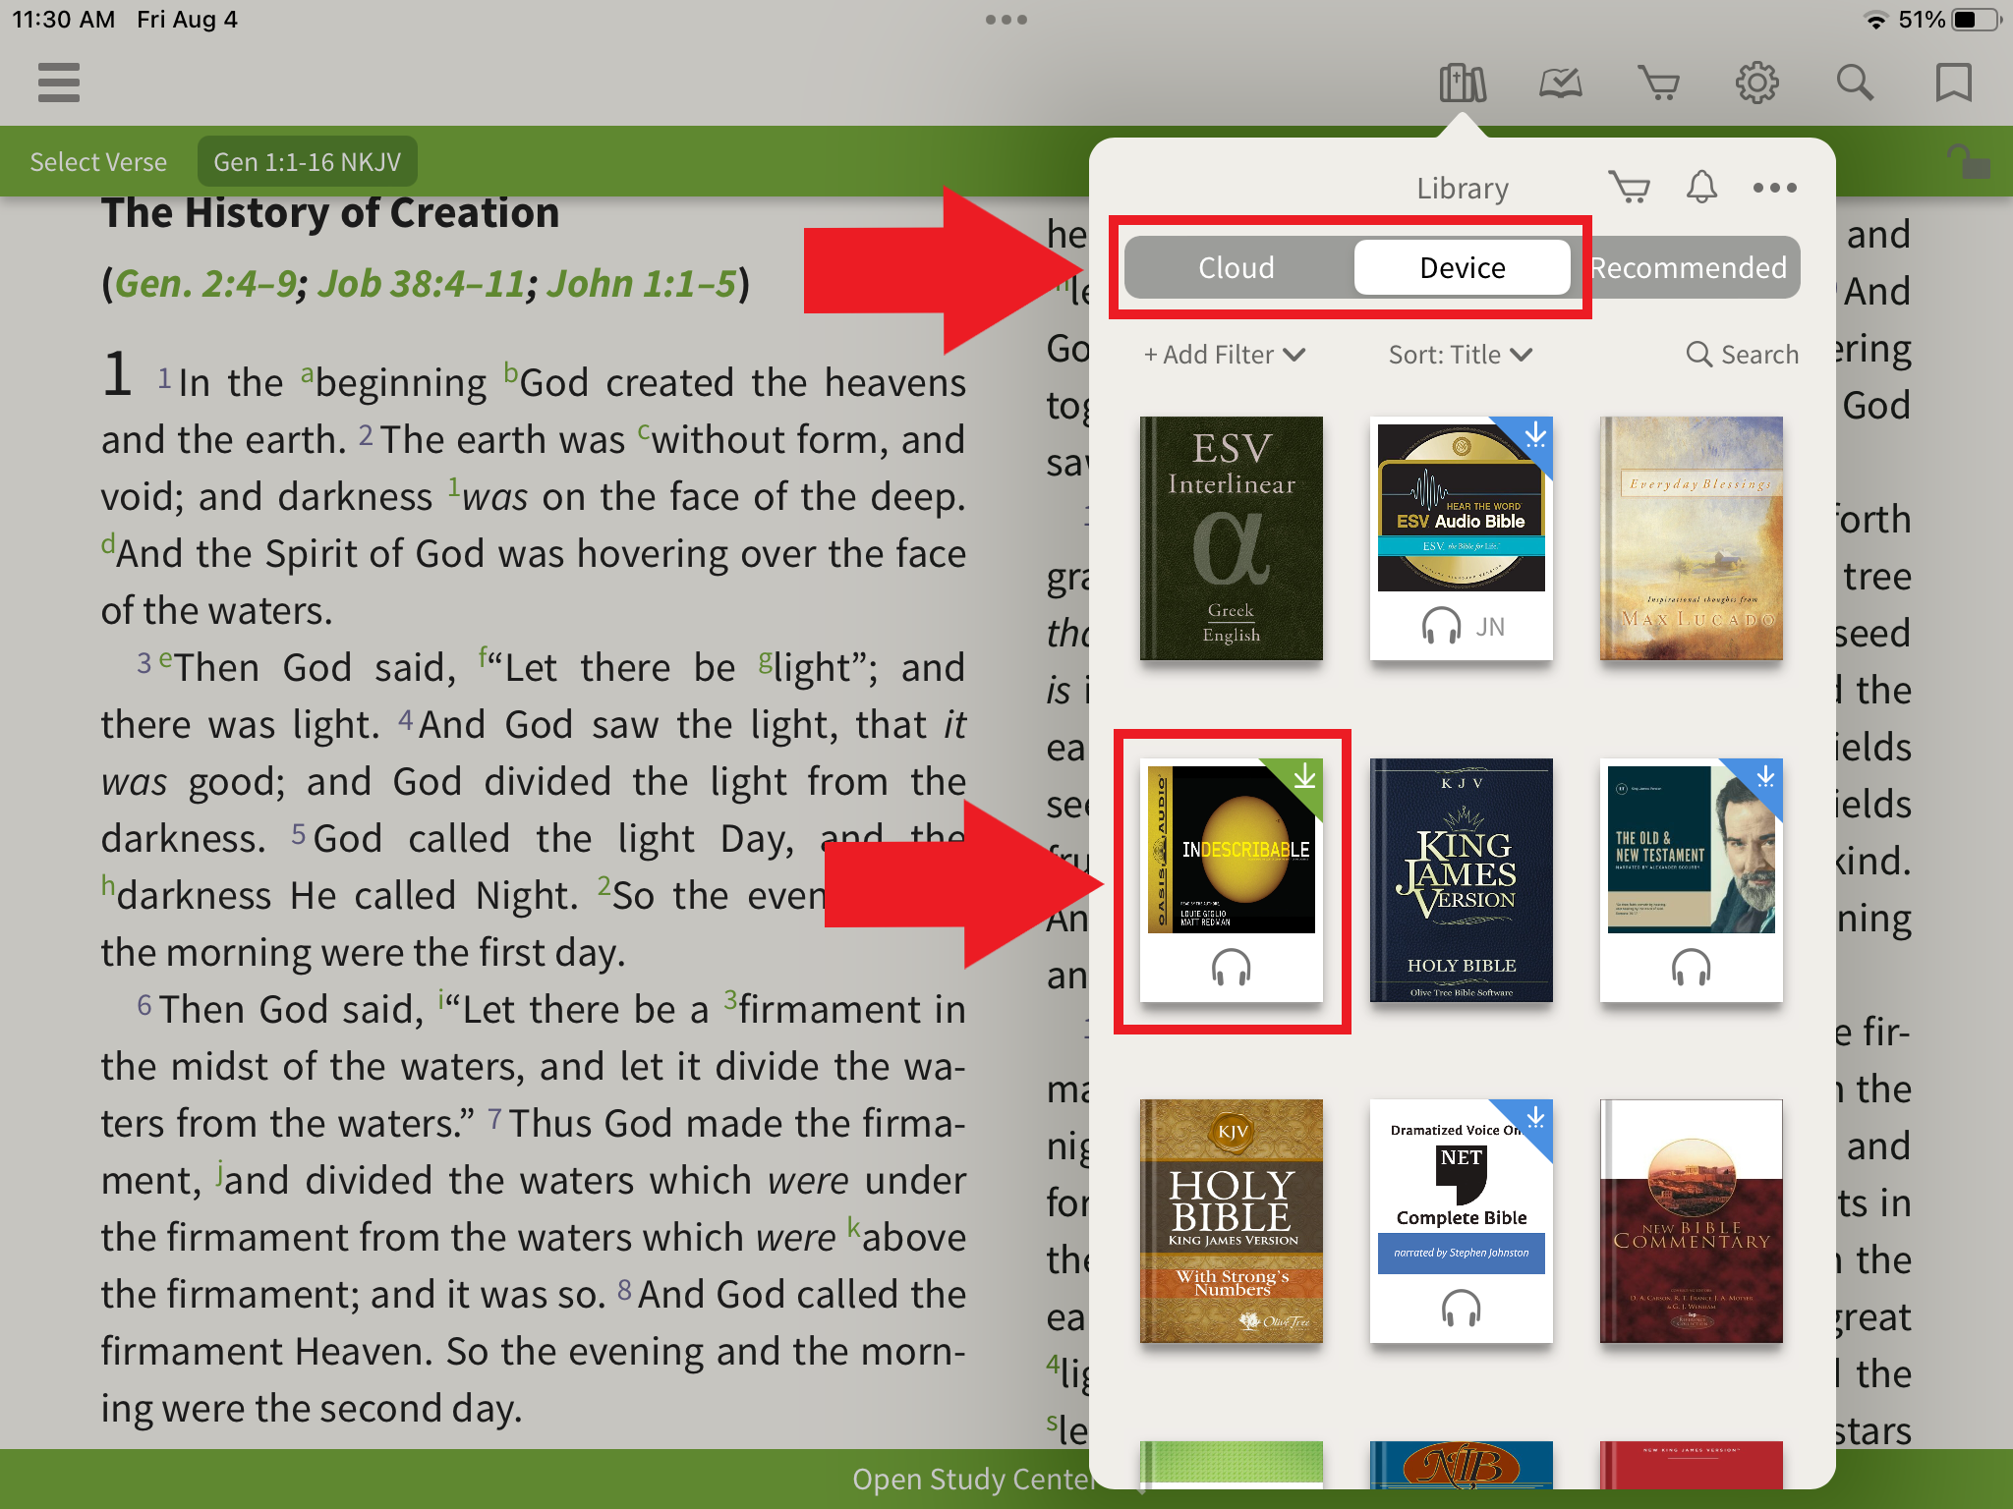Viewport: 2013px width, 1509px height.
Task: Switch Library to Device tab
Action: coord(1463,267)
